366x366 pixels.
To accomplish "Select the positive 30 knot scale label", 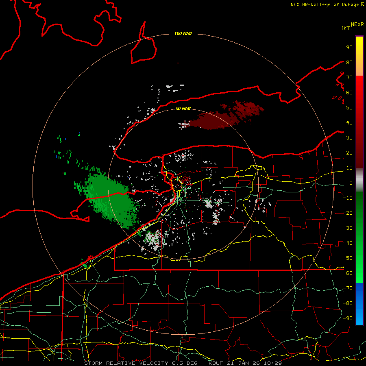I will coord(349,138).
